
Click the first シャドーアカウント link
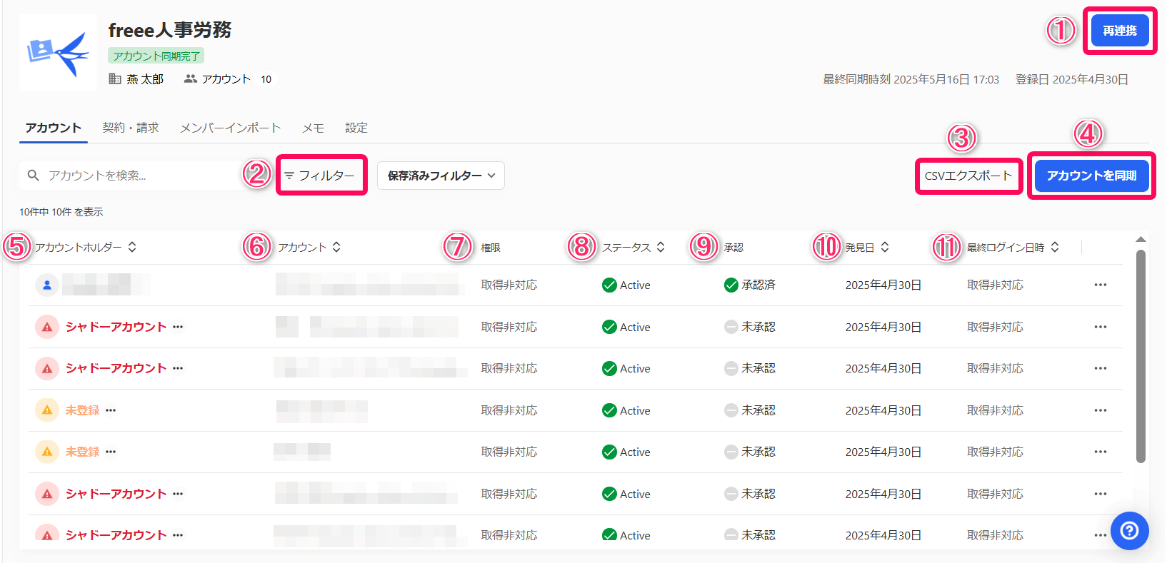pos(116,327)
